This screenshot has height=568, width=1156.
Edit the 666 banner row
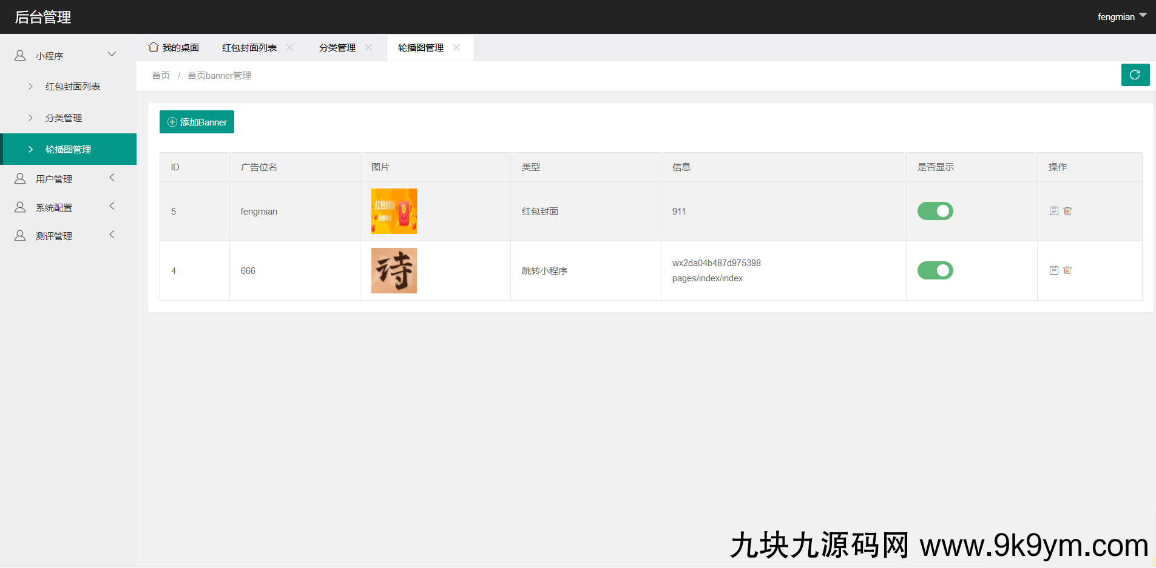pyautogui.click(x=1054, y=270)
